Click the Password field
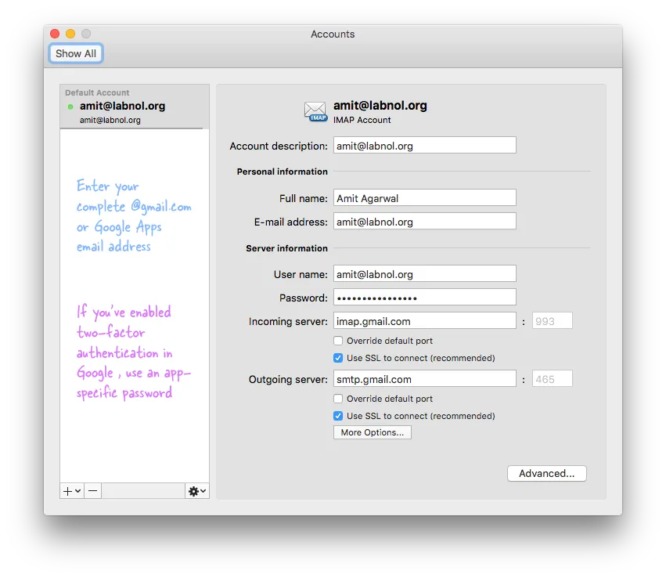666x578 pixels. coord(424,297)
